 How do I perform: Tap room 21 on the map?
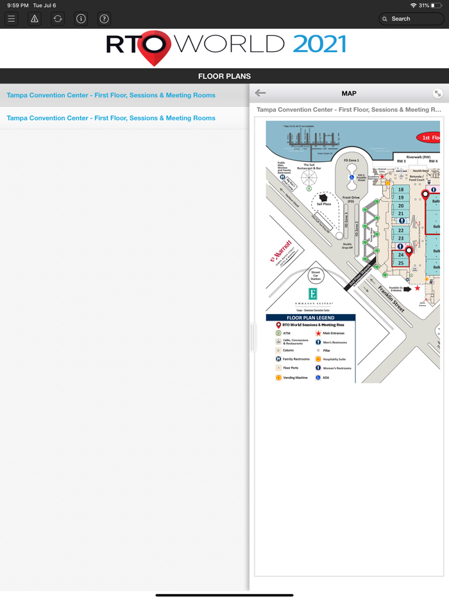pyautogui.click(x=401, y=213)
